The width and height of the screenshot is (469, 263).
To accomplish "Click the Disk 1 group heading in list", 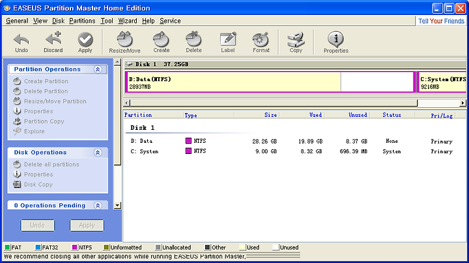I will point(143,128).
